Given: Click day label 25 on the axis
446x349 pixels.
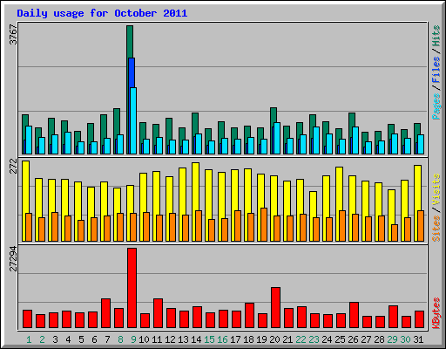Looking at the screenshot, I should tap(340, 339).
